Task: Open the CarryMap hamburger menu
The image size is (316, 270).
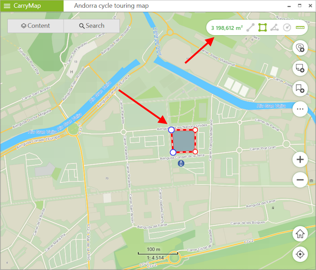Action: pyautogui.click(x=7, y=5)
